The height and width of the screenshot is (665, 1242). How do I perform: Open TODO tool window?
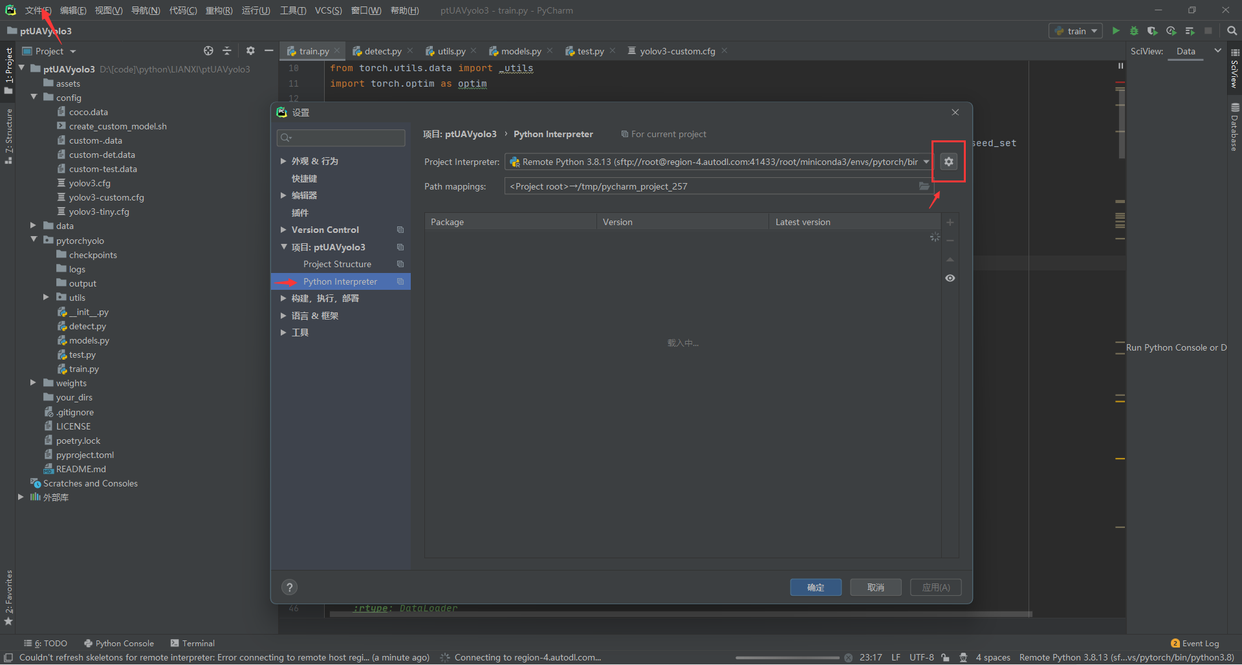pos(45,643)
